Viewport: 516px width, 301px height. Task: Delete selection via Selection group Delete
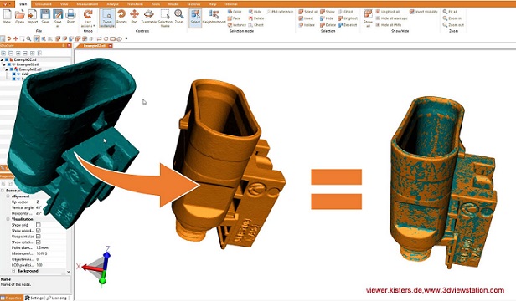[328, 25]
